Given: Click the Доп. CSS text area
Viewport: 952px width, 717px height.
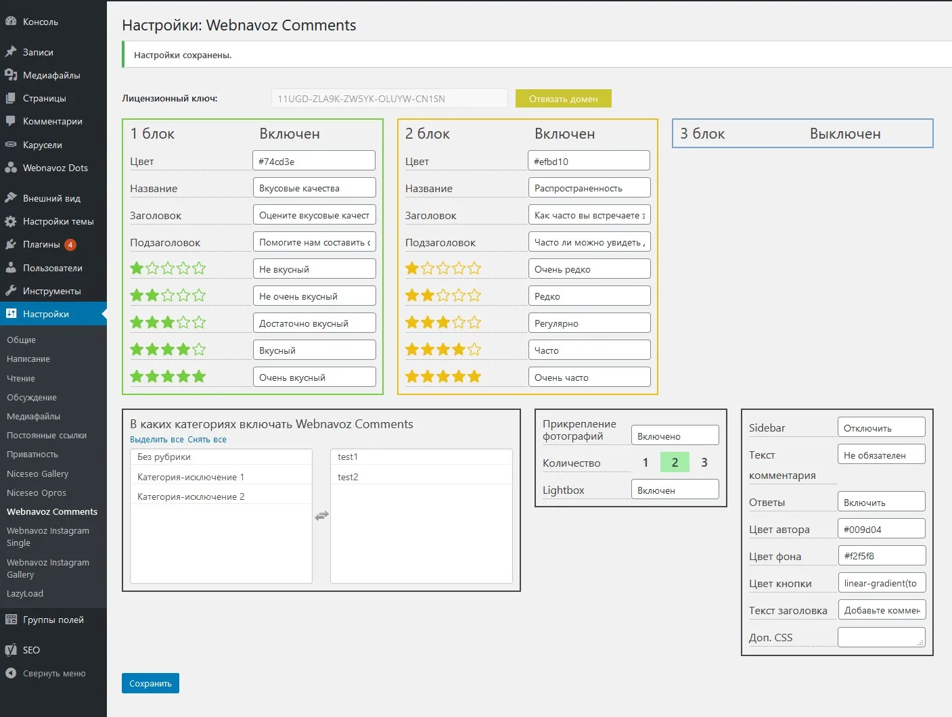Looking at the screenshot, I should 881,637.
